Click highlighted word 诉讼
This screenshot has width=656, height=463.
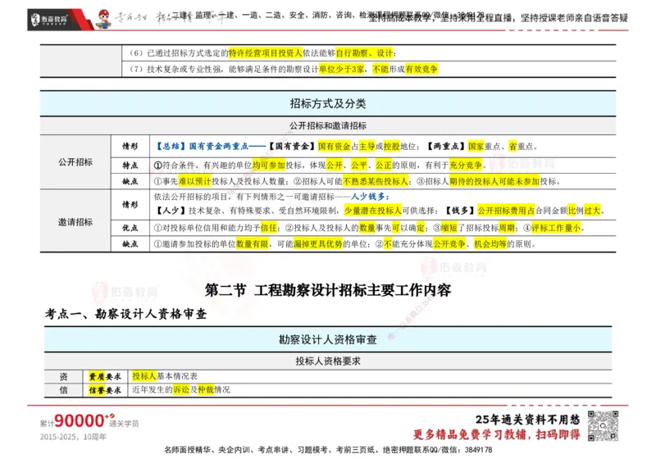(180, 390)
